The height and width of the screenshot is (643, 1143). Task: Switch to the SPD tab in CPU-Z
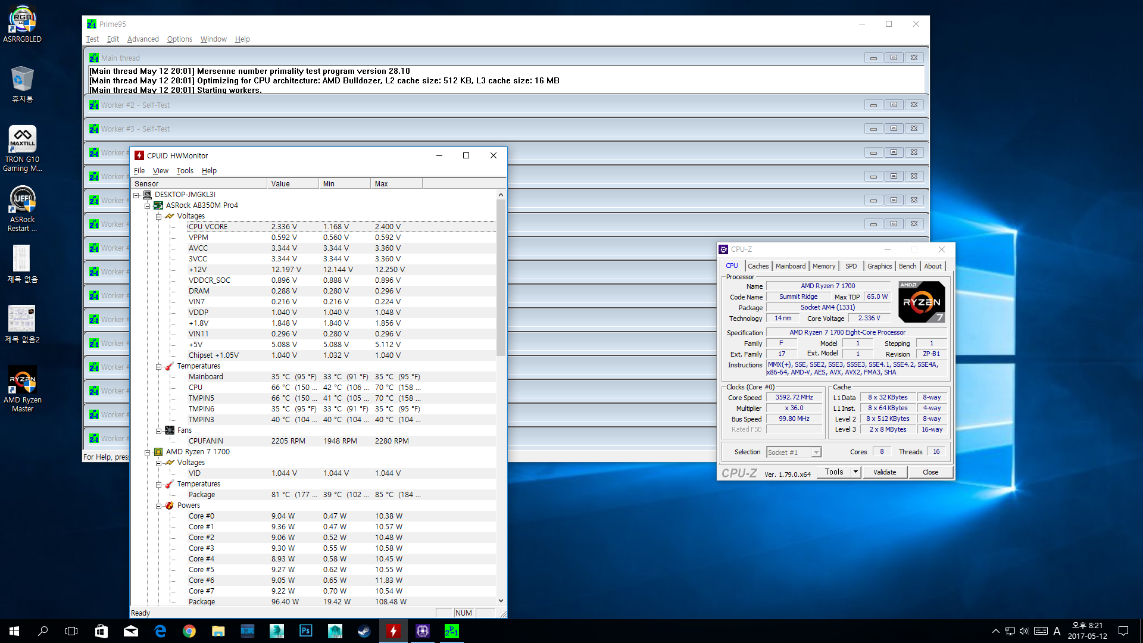[851, 266]
